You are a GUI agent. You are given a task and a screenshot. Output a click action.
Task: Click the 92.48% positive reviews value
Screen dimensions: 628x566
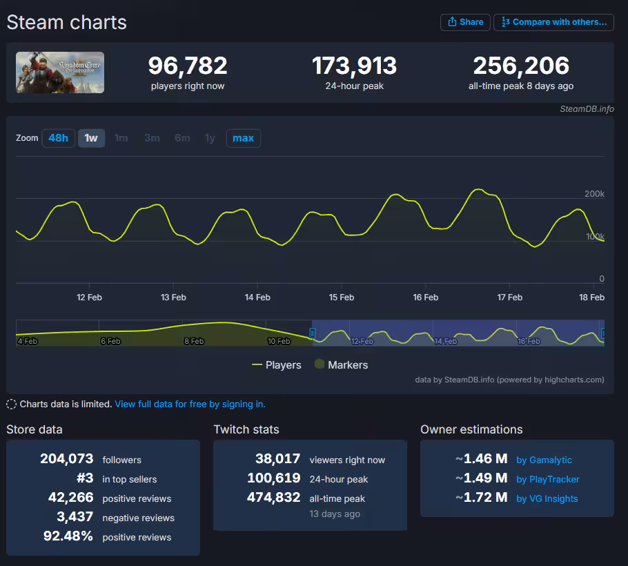point(68,536)
